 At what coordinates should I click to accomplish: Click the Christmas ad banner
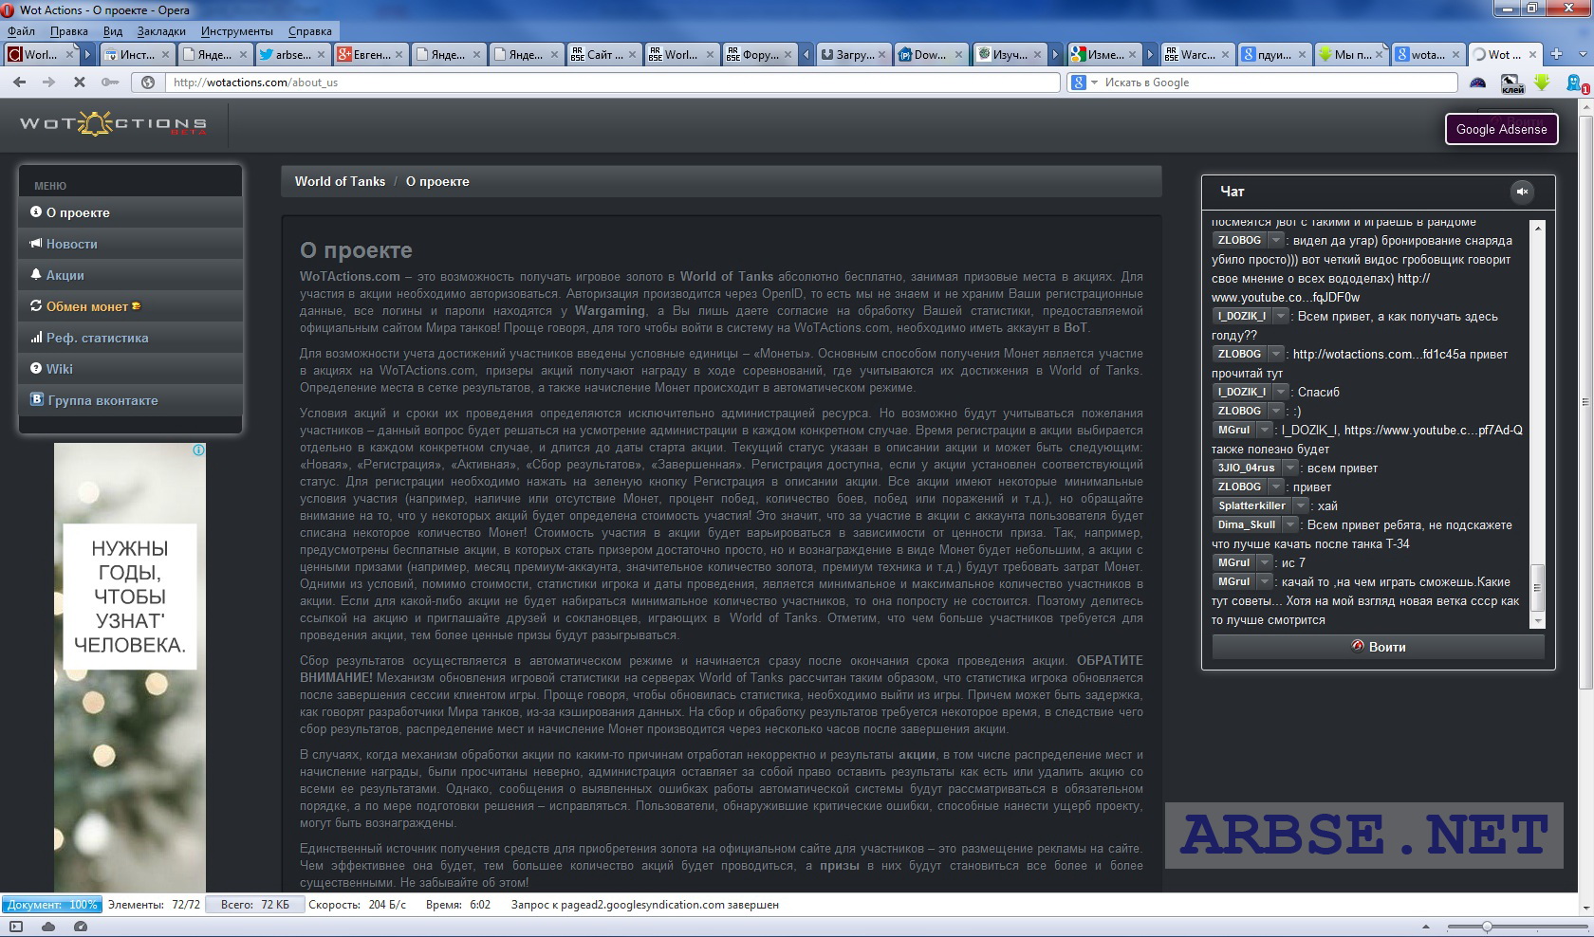click(130, 667)
